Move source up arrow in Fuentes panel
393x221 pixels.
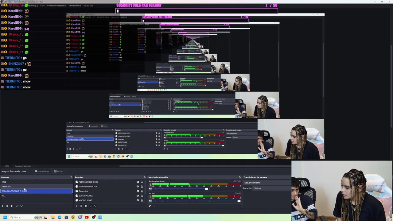click(91, 206)
